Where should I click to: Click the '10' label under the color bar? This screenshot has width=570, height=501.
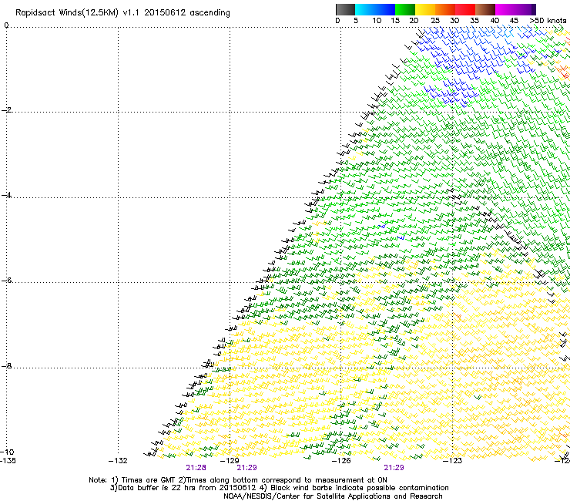[x=377, y=21]
